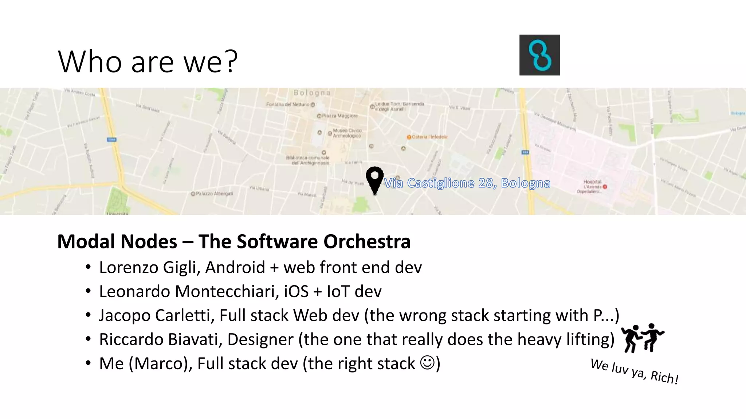Image resolution: width=746 pixels, height=419 pixels.
Task: Click the Riccardo Biavati bullet line
Action: [x=356, y=339]
